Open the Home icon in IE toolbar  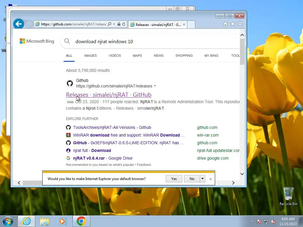point(225,24)
